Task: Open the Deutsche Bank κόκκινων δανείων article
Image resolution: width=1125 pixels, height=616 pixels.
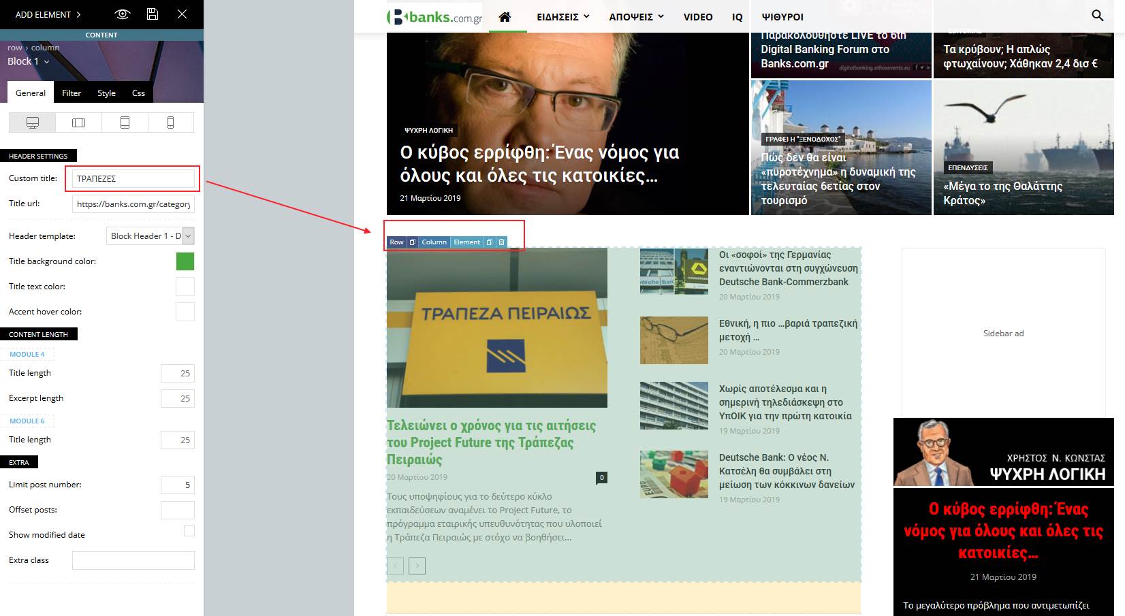Action: [787, 471]
